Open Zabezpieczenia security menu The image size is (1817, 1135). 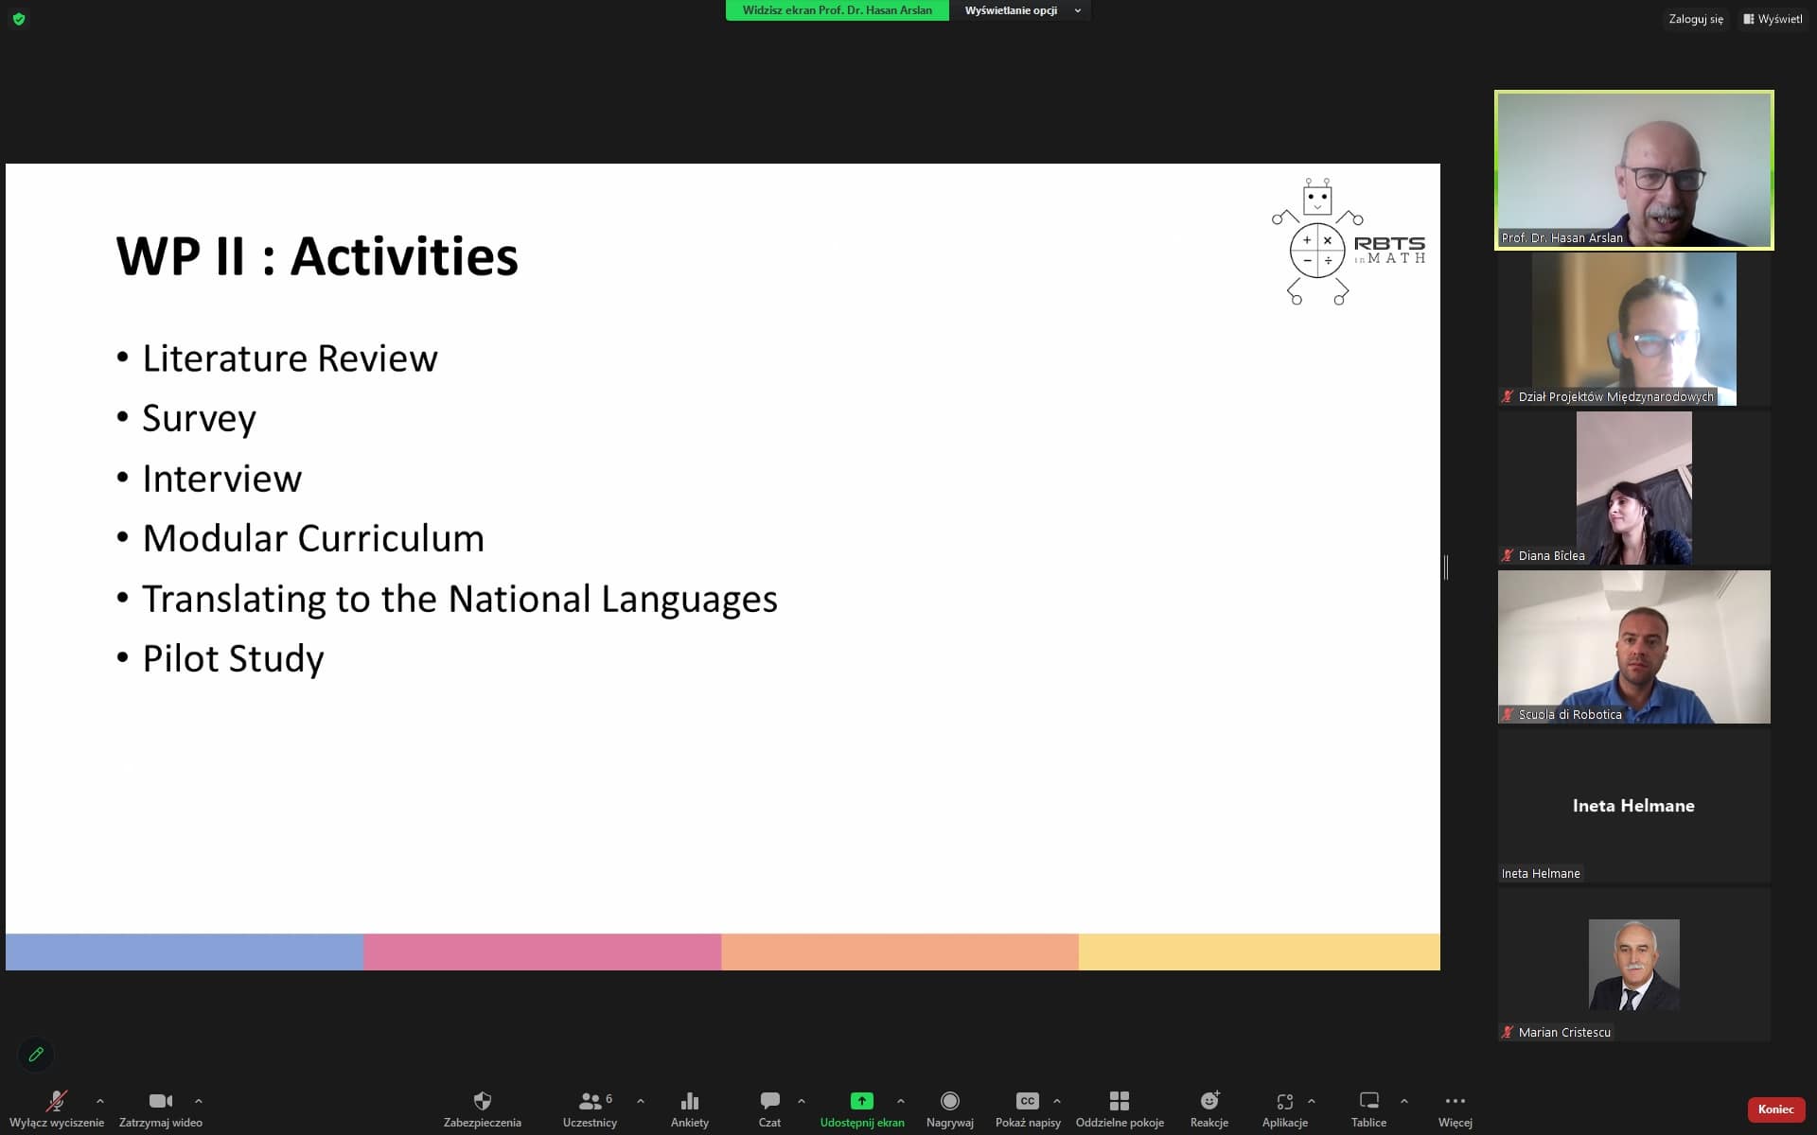coord(483,1109)
